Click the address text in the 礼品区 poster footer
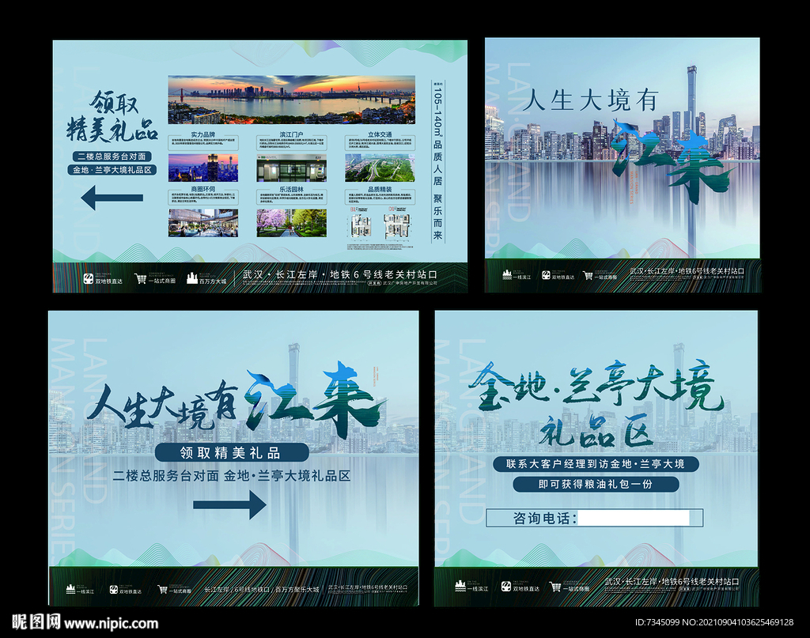The width and height of the screenshot is (810, 638). [672, 582]
